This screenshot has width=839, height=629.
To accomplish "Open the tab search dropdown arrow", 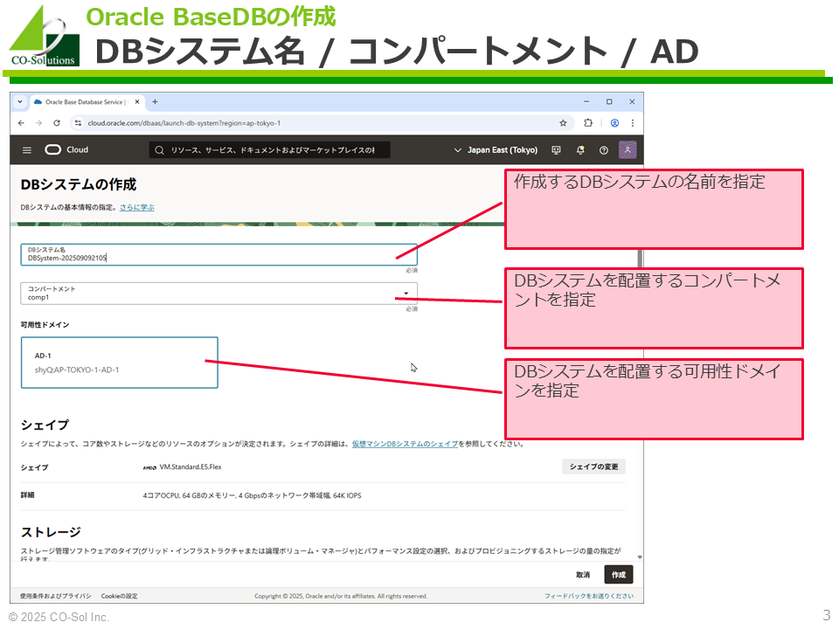I will click(x=20, y=101).
